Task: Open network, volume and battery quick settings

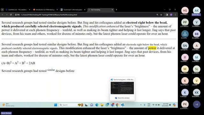Action: pos(156,105)
